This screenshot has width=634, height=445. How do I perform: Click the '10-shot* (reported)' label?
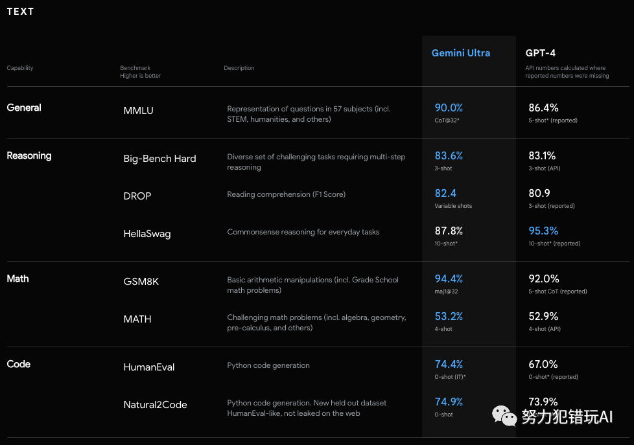point(554,244)
